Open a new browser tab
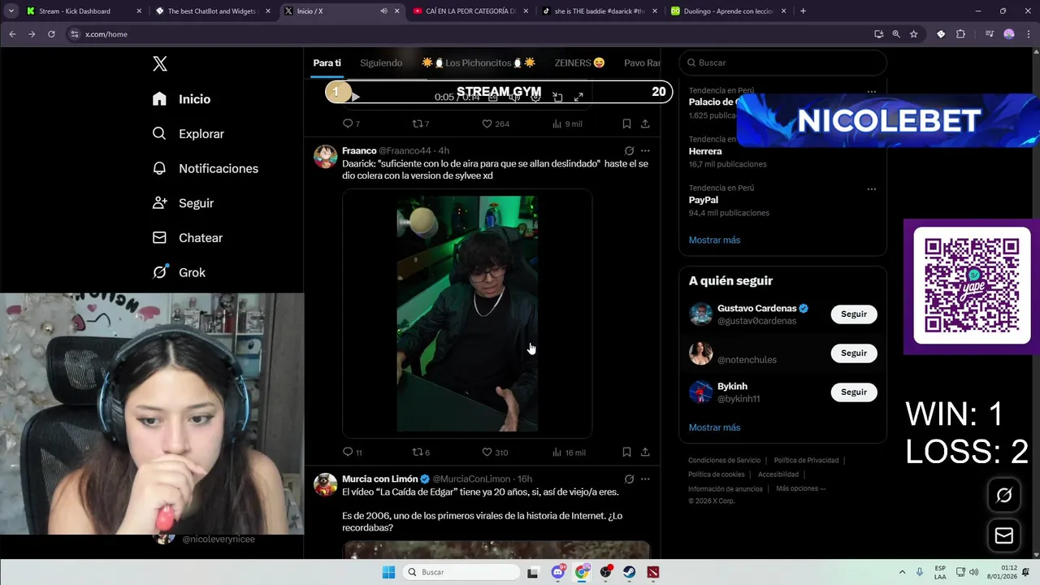1040x585 pixels. pos(803,11)
